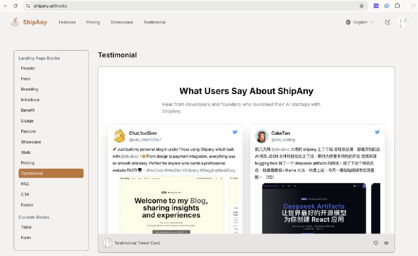Open @nan_chen12547 handle link
418x256 pixels.
click(x=145, y=139)
